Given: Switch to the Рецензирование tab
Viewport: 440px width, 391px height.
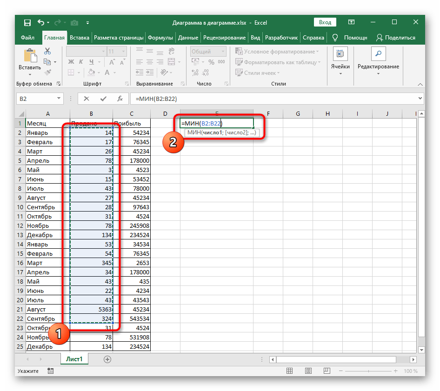Looking at the screenshot, I should pos(225,38).
